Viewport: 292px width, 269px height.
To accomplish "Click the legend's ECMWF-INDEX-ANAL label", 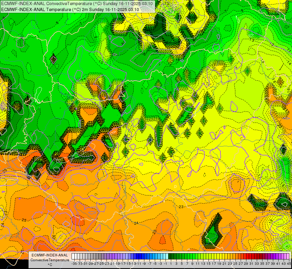I will [x=50, y=255].
